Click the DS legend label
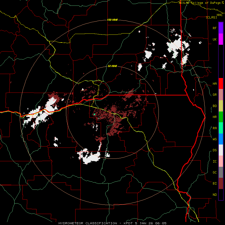Viewport: 225px width, 225px height. point(214,150)
